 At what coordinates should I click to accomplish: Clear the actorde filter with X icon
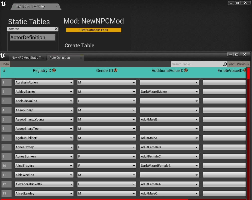[x=56, y=29]
